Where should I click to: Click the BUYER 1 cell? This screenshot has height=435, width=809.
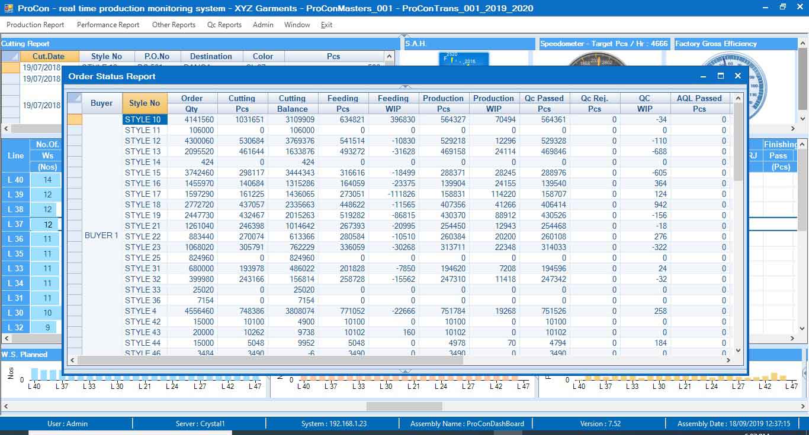click(x=102, y=235)
